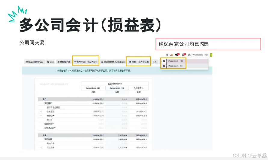Open the messages chat bubble icon
The width and height of the screenshot is (268, 160).
177,55
